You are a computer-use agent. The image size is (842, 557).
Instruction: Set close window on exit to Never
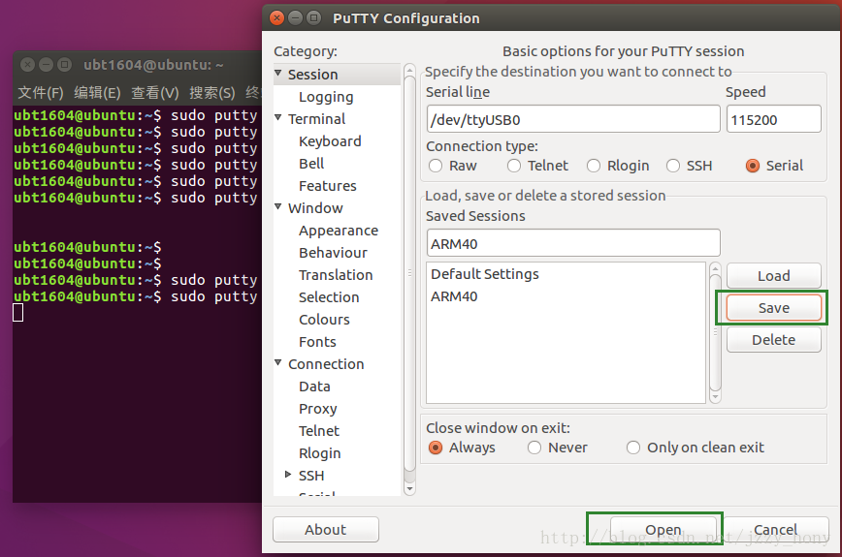[x=534, y=448]
